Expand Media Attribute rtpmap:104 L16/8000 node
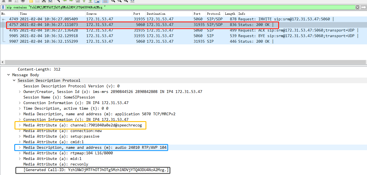Screen dimensions: 367x175 20,153
